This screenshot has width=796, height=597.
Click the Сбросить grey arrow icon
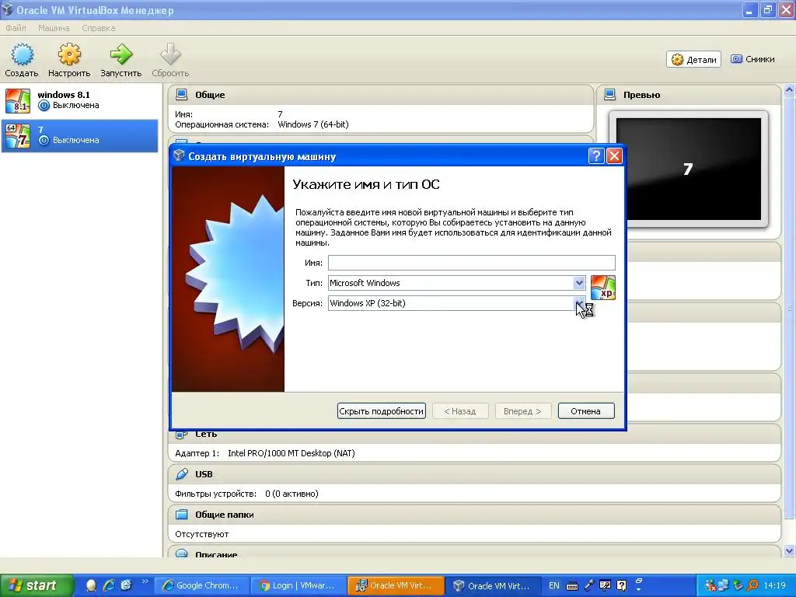pyautogui.click(x=170, y=54)
